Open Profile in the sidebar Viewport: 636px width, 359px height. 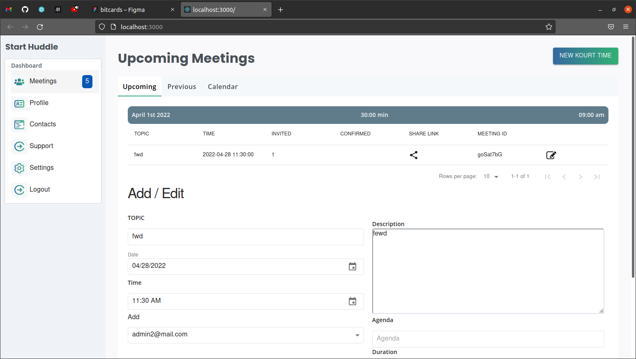pyautogui.click(x=39, y=103)
